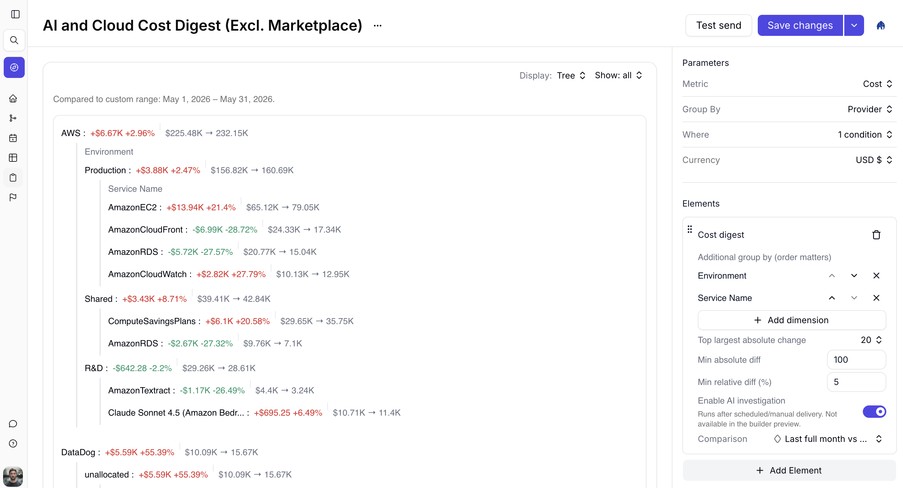Screen dimensions: 903x488
Task: Select AmazonRDS row at -$5.72K
Action: pos(212,252)
